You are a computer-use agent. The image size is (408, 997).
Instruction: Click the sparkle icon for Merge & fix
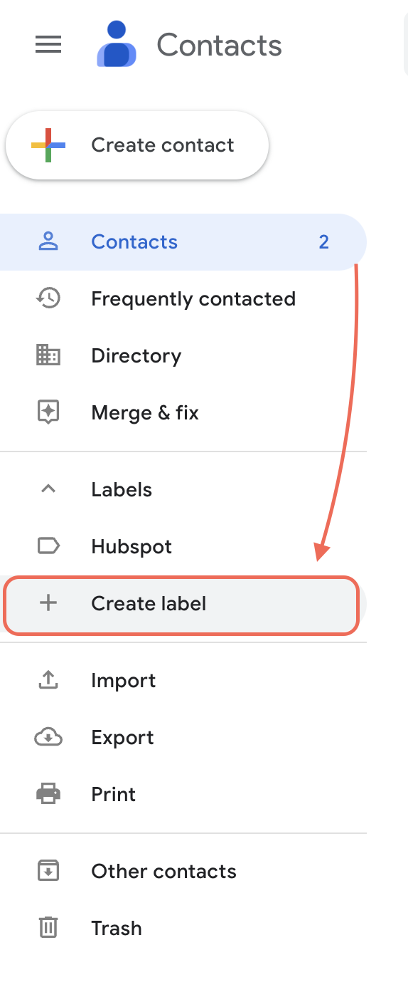point(48,412)
